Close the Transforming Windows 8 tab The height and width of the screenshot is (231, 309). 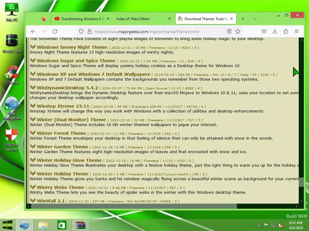108,19
